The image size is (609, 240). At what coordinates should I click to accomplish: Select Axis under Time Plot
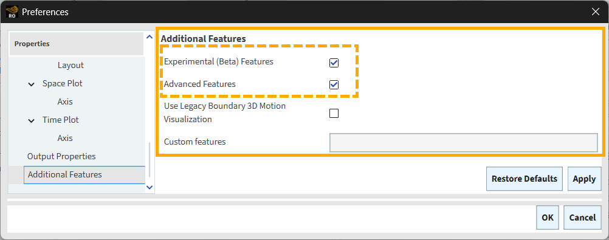65,139
